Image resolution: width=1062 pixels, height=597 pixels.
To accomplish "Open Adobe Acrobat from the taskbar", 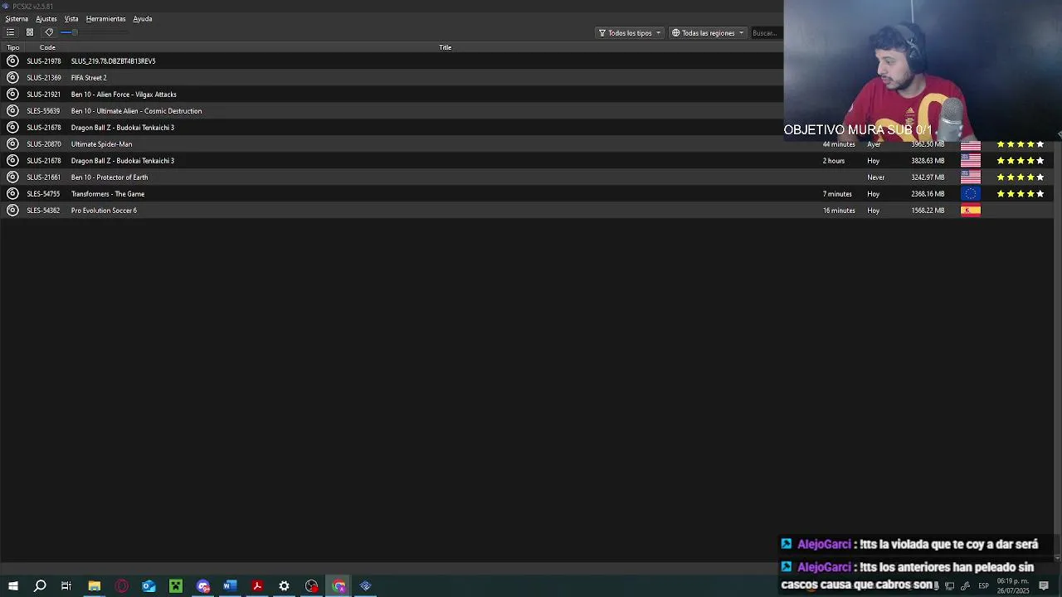I will (x=257, y=586).
